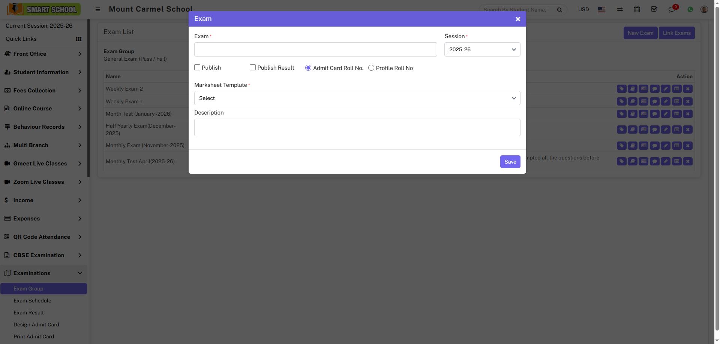
Task: Click the WhatsApp icon in the header
Action: click(690, 9)
